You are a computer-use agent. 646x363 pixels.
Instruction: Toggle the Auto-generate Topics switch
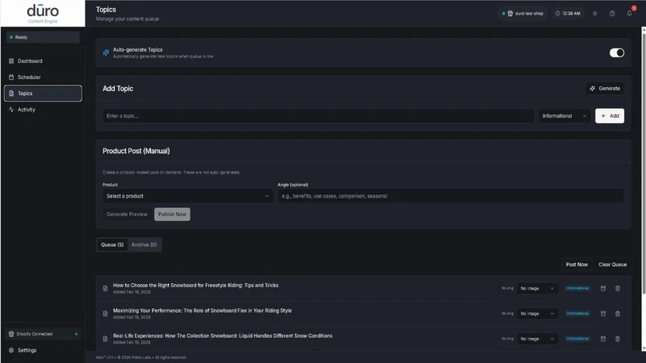point(617,52)
